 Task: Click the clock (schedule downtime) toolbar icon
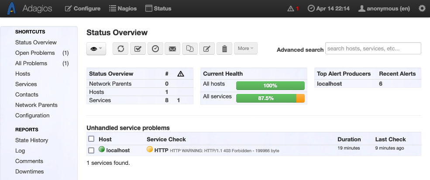(155, 49)
